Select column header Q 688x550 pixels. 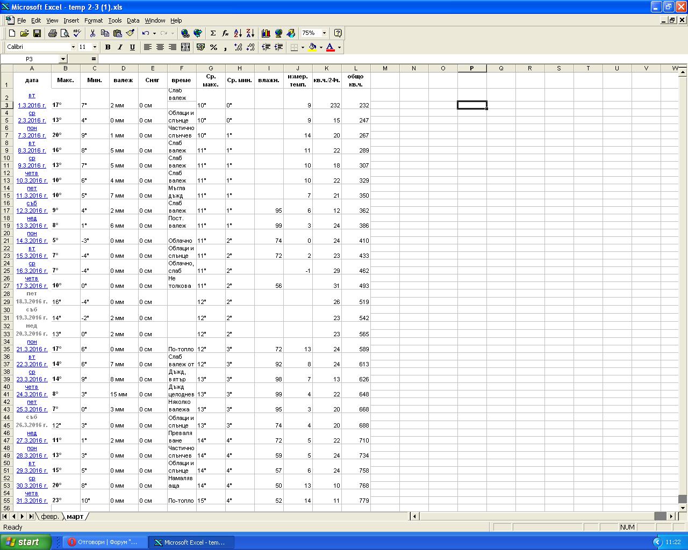(x=501, y=68)
